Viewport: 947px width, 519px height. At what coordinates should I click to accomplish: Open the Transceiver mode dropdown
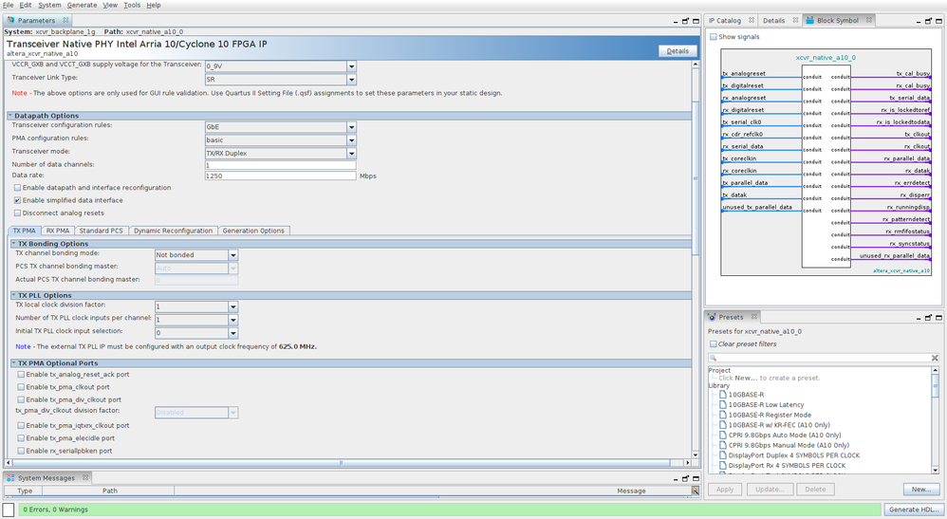pyautogui.click(x=351, y=153)
